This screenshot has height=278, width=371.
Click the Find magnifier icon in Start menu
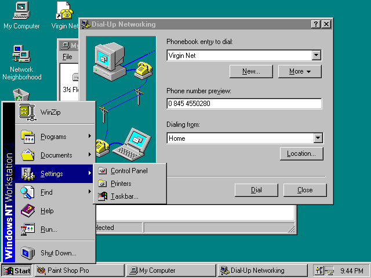click(x=27, y=192)
